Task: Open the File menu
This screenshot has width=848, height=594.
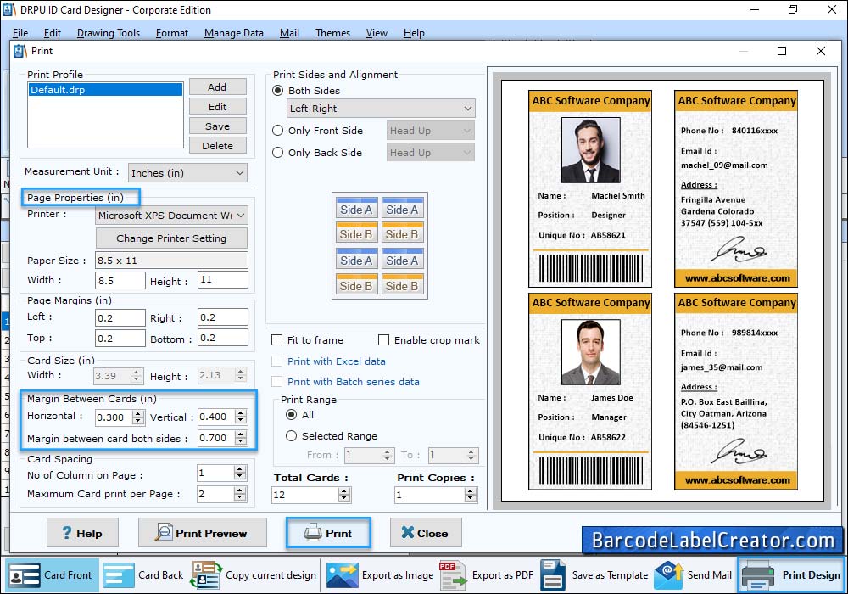Action: coord(20,33)
